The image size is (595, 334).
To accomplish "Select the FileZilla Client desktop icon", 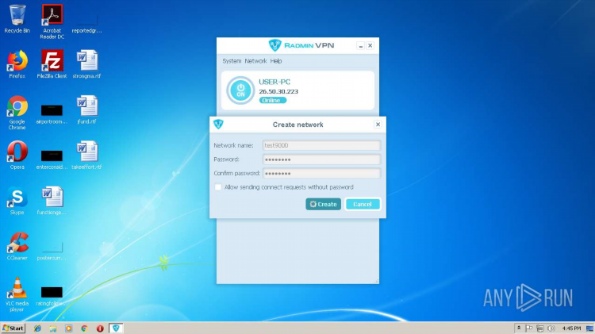I will (x=52, y=64).
